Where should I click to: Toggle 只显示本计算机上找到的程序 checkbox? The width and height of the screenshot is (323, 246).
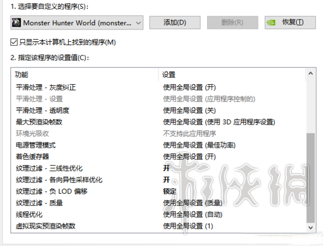tap(14, 42)
